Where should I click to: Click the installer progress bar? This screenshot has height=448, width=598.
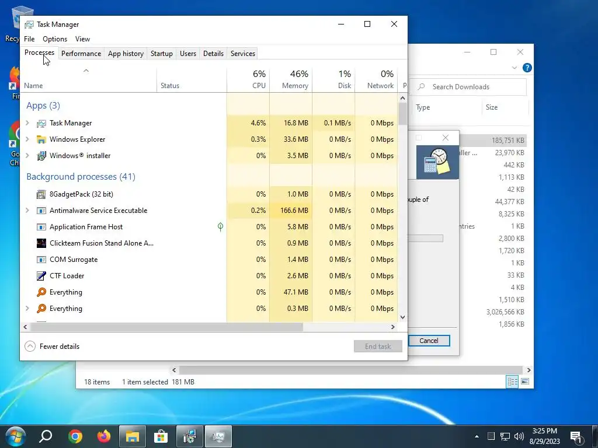tap(425, 239)
